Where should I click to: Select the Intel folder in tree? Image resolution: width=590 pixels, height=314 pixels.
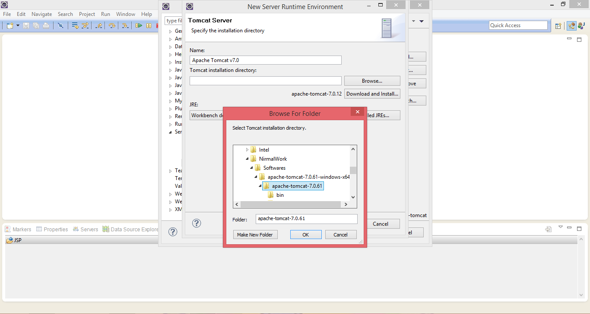tap(260, 150)
